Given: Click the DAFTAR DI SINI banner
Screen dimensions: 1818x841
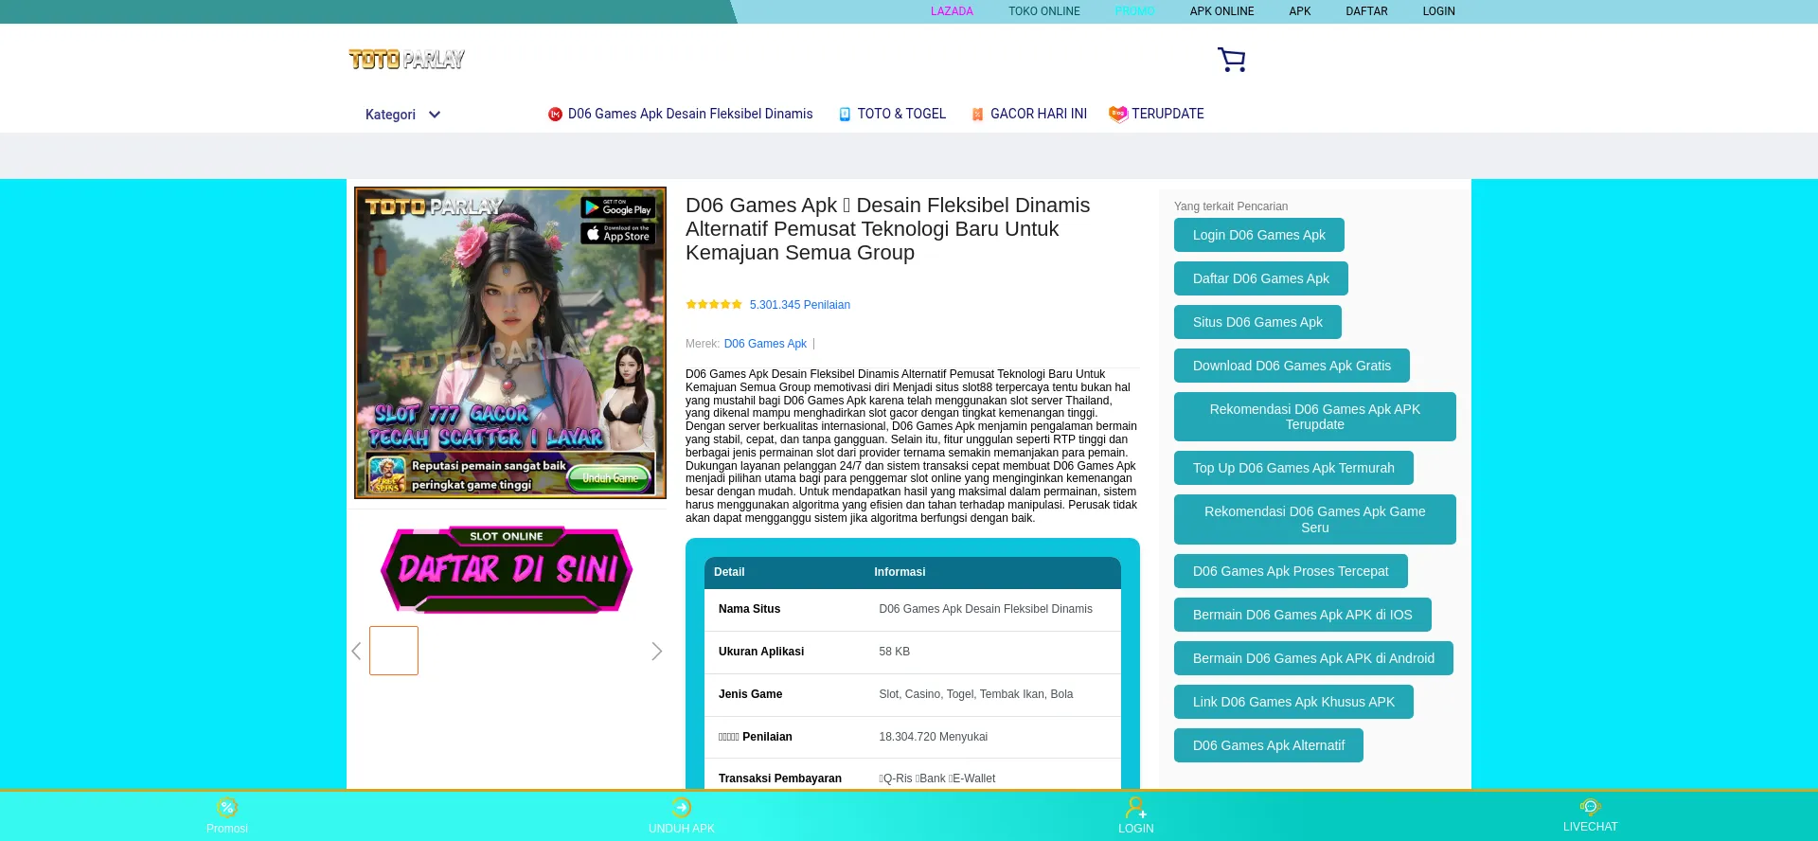Looking at the screenshot, I should coord(507,568).
